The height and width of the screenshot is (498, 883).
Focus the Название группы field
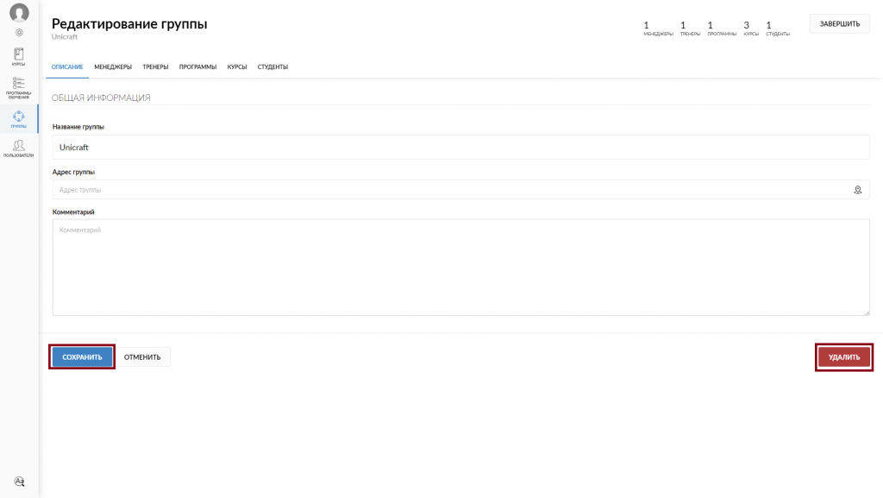tap(460, 147)
